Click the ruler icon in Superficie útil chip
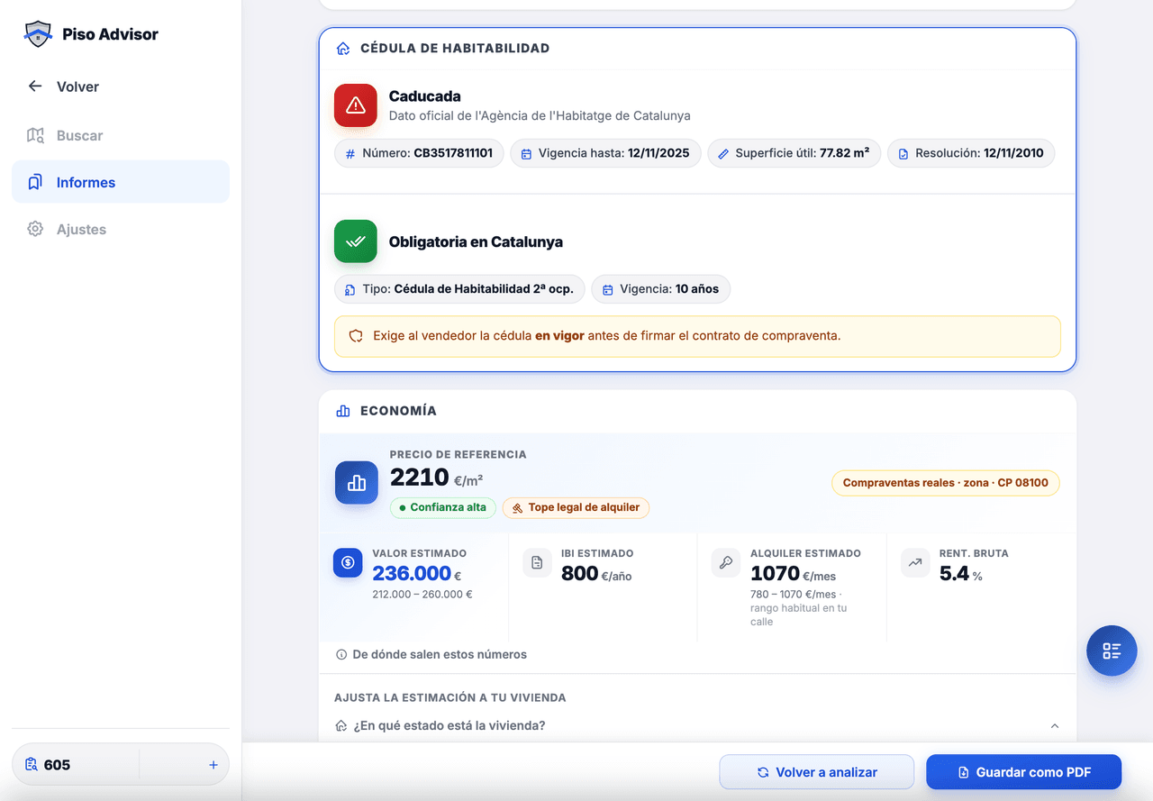Viewport: 1153px width, 801px height. [723, 153]
